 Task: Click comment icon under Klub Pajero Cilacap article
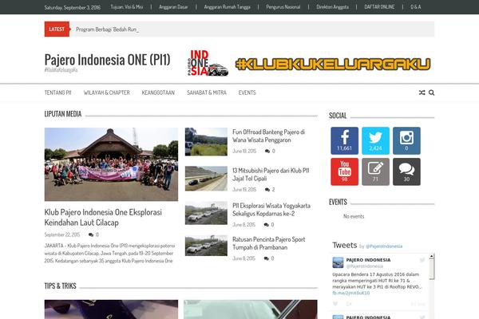click(x=91, y=234)
